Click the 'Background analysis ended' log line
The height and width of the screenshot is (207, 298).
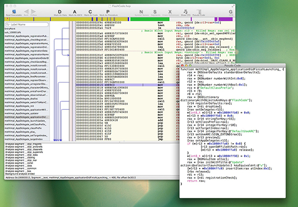pos(20,174)
